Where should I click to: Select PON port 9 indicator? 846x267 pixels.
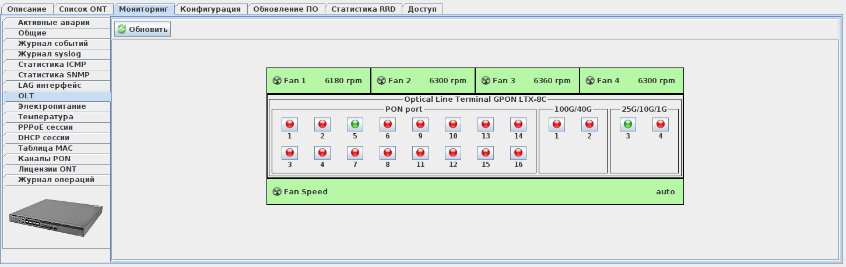(x=420, y=124)
